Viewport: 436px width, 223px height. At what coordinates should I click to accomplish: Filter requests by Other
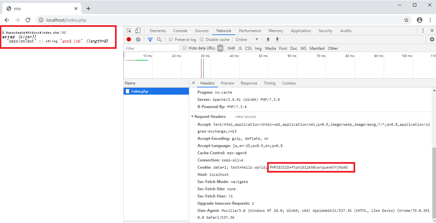pyautogui.click(x=333, y=48)
